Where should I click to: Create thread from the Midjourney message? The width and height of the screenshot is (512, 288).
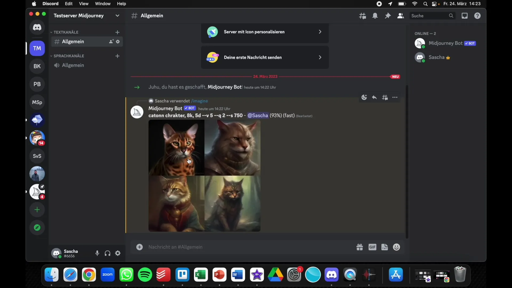385,97
